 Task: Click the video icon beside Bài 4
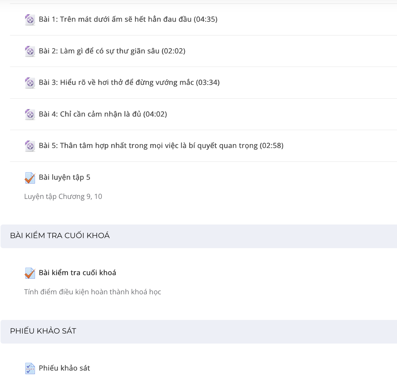point(30,115)
